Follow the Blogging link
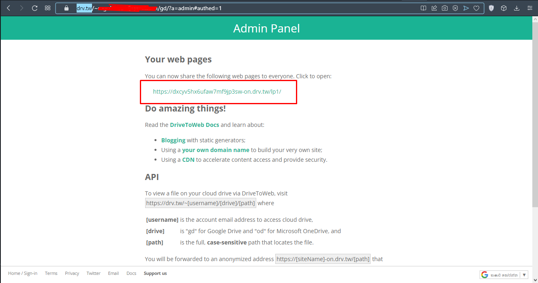The height and width of the screenshot is (283, 538). click(173, 140)
